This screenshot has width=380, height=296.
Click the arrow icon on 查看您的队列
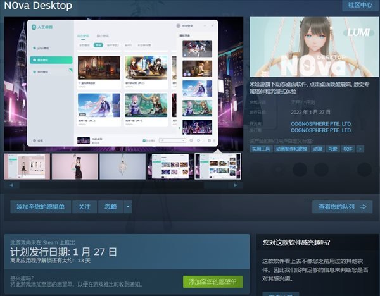pyautogui.click(x=363, y=207)
